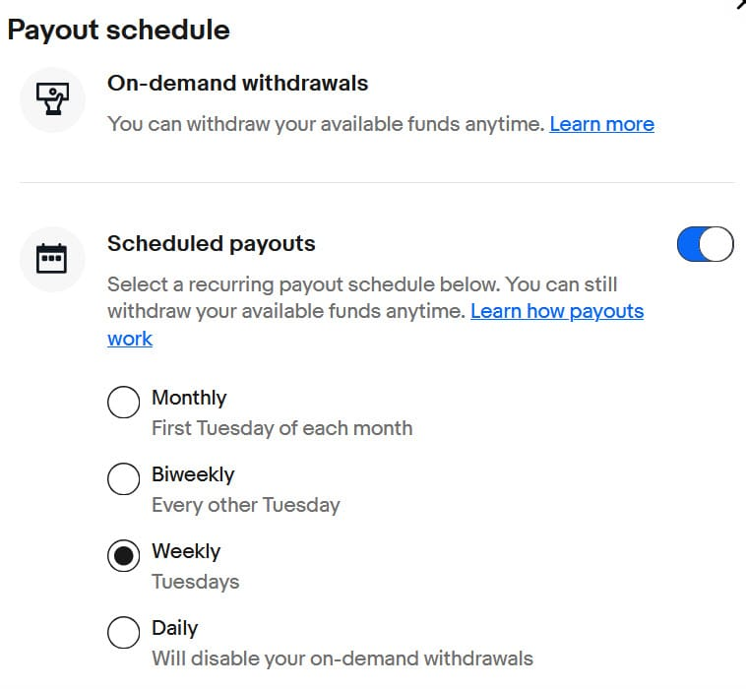Click the Tuesdays description under Weekly

(196, 582)
